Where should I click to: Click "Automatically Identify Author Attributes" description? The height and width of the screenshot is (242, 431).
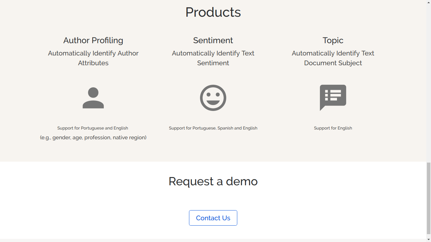(93, 58)
